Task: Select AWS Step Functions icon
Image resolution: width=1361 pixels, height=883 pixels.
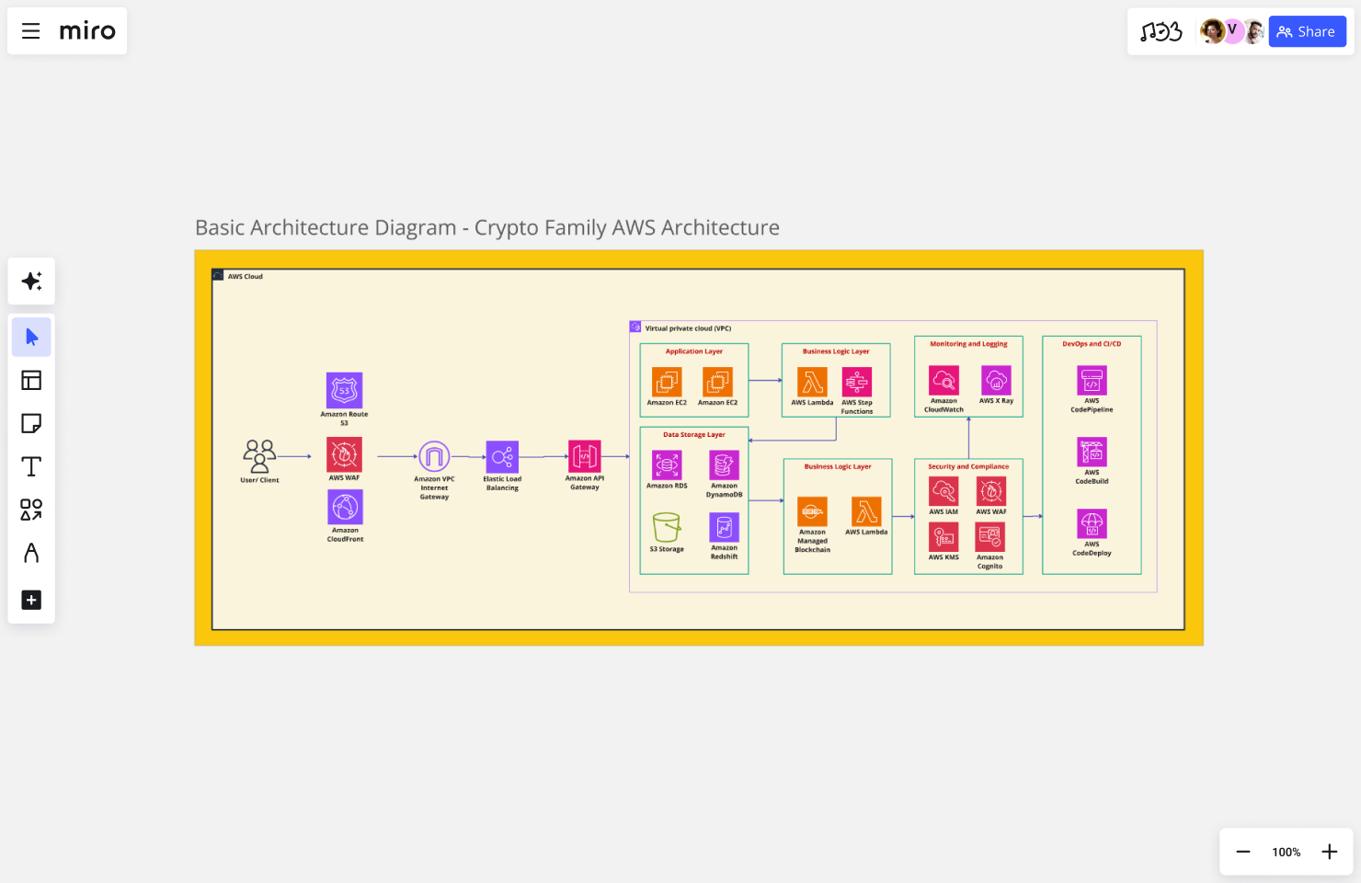Action: click(857, 382)
